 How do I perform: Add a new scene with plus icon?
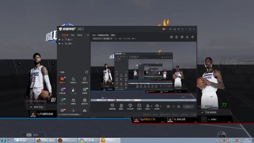pos(88,35)
